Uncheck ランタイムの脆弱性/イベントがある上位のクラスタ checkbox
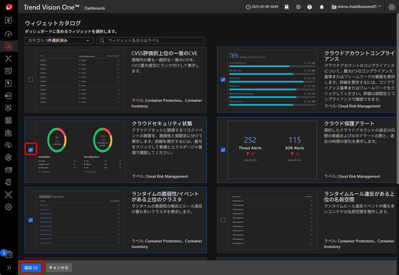 pyautogui.click(x=31, y=220)
